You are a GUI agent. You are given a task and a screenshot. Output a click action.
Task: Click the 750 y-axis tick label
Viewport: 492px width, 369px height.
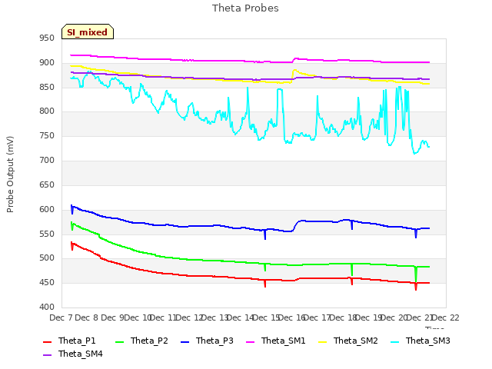pos(47,136)
